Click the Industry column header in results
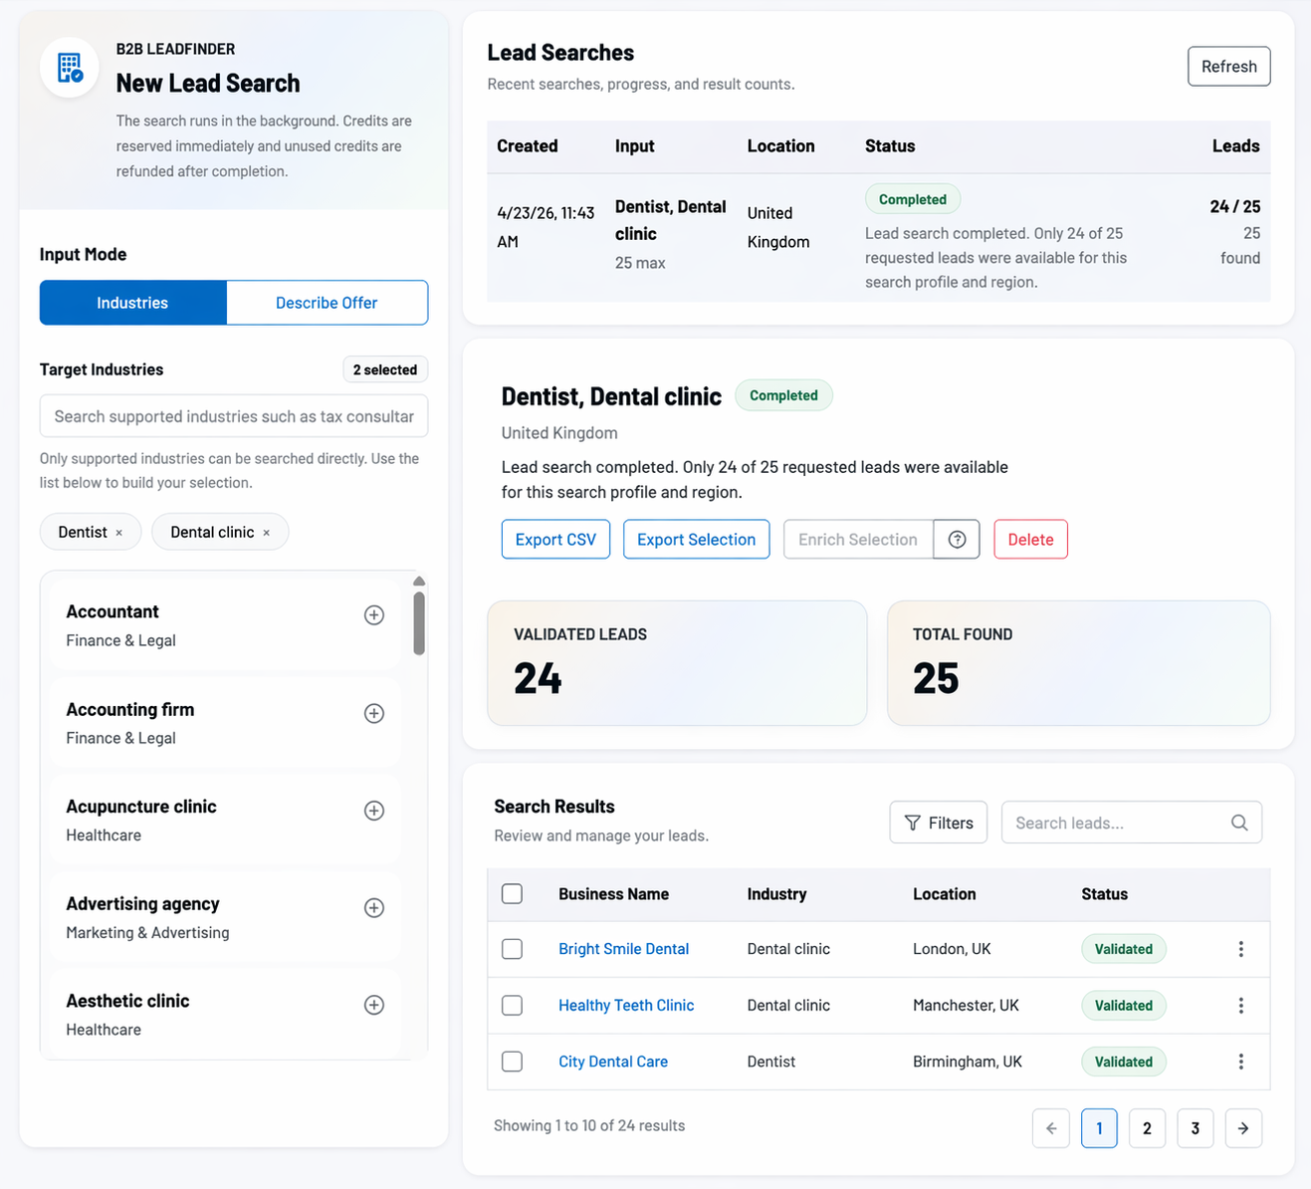 click(x=777, y=894)
